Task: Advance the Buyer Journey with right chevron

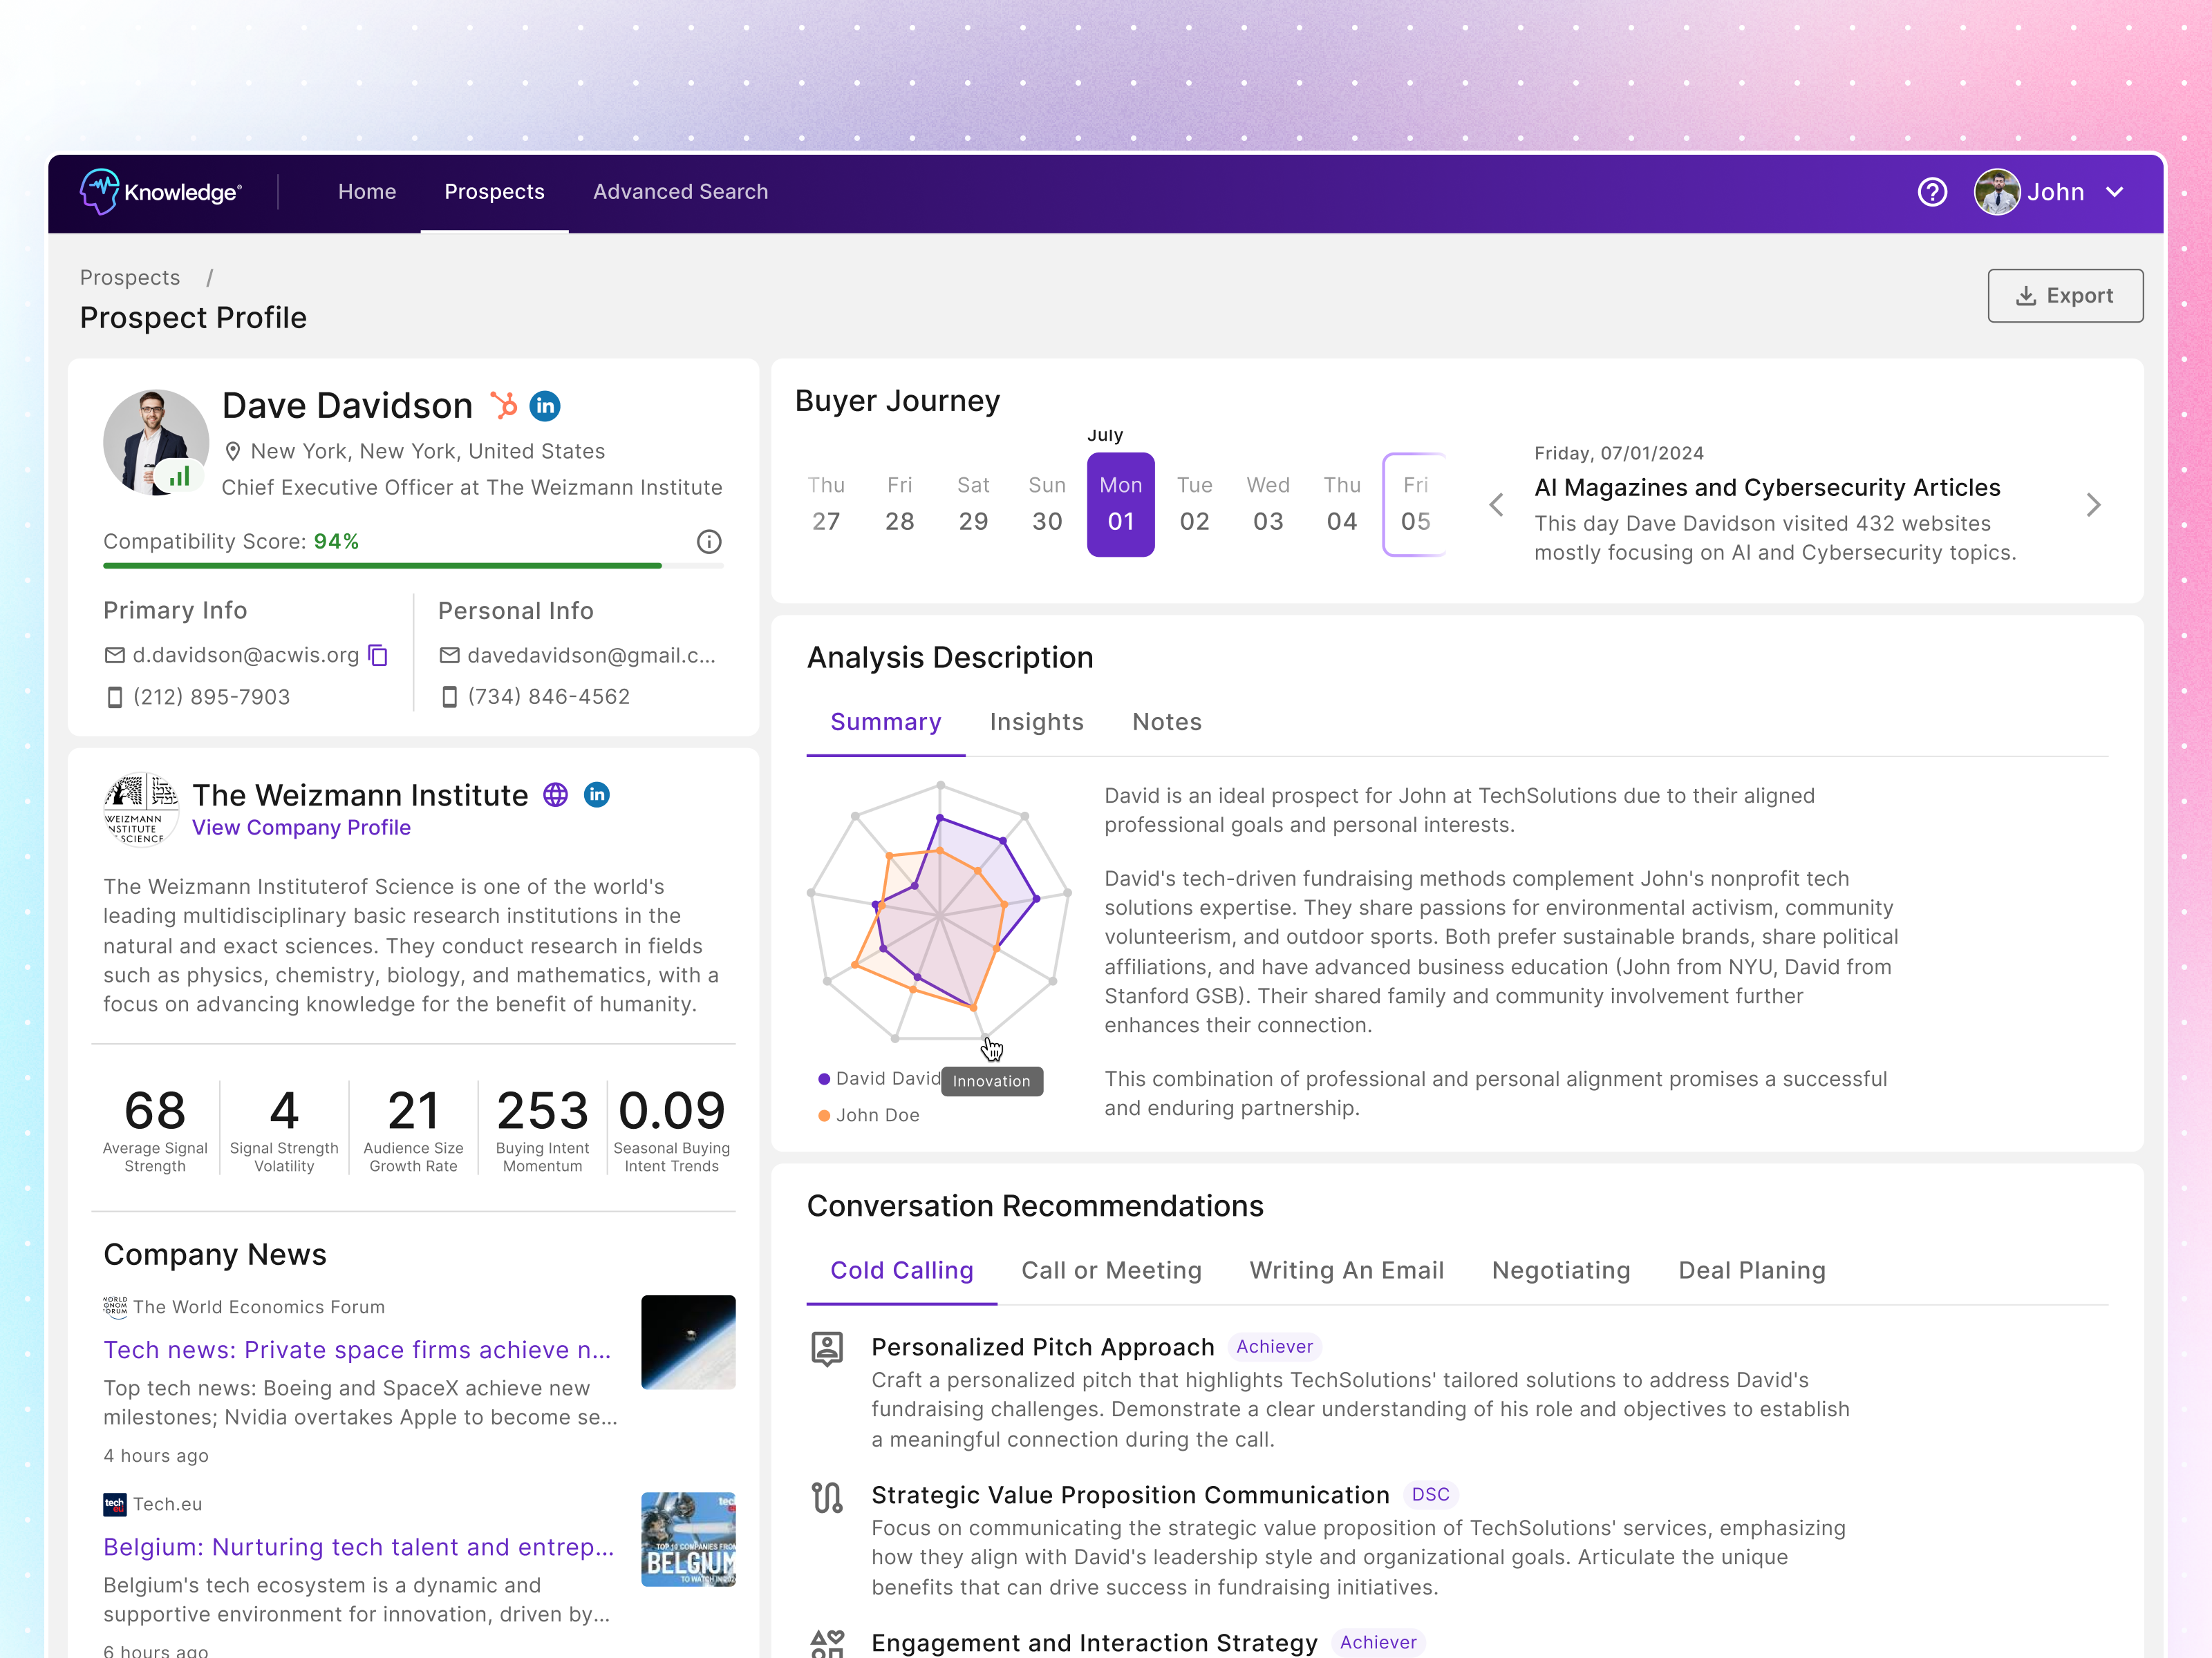Action: point(2093,505)
